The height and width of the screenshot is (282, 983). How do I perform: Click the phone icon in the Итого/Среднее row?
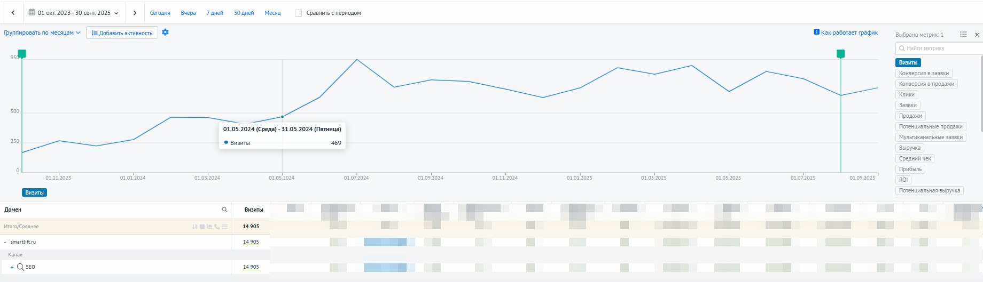point(217,227)
